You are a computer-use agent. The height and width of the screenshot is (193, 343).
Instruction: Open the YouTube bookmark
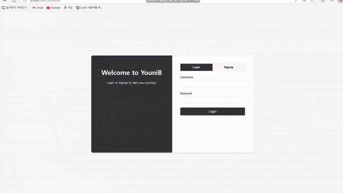pos(54,8)
